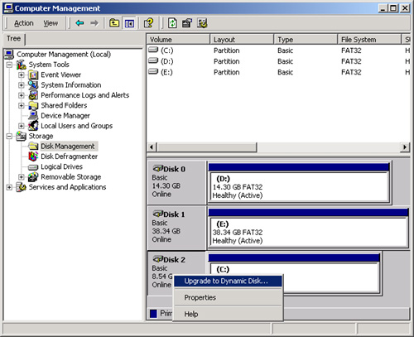
Task: Open the Action menu
Action: (x=24, y=23)
